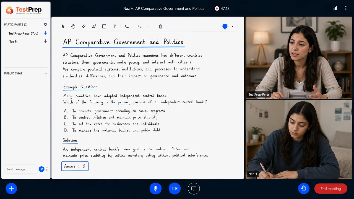This screenshot has width=354, height=199.
Task: Clear whiteboard with trash icon
Action: point(160,27)
